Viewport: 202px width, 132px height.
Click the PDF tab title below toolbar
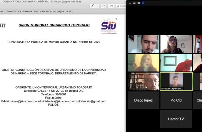point(37,11)
